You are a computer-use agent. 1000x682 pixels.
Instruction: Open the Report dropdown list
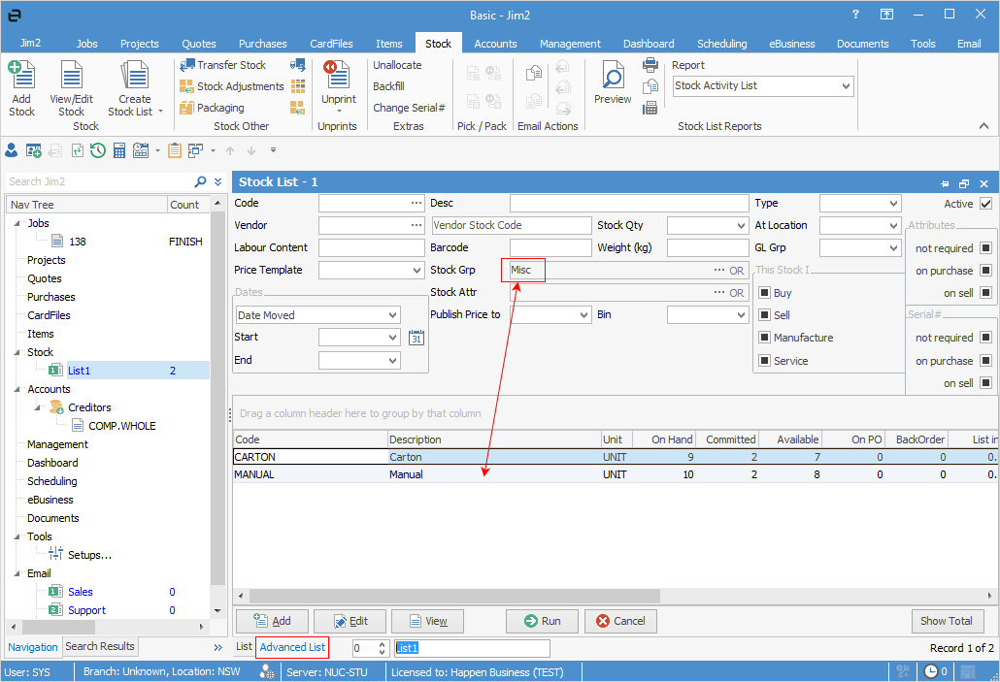(846, 86)
